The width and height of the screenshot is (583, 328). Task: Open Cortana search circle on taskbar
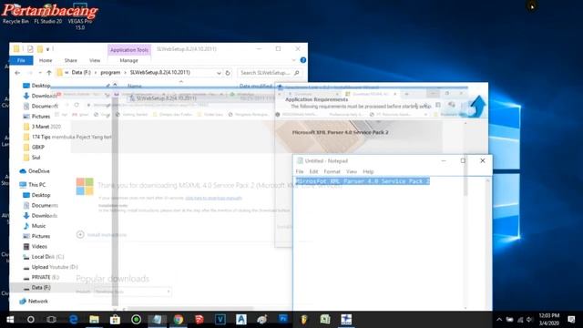click(x=31, y=320)
